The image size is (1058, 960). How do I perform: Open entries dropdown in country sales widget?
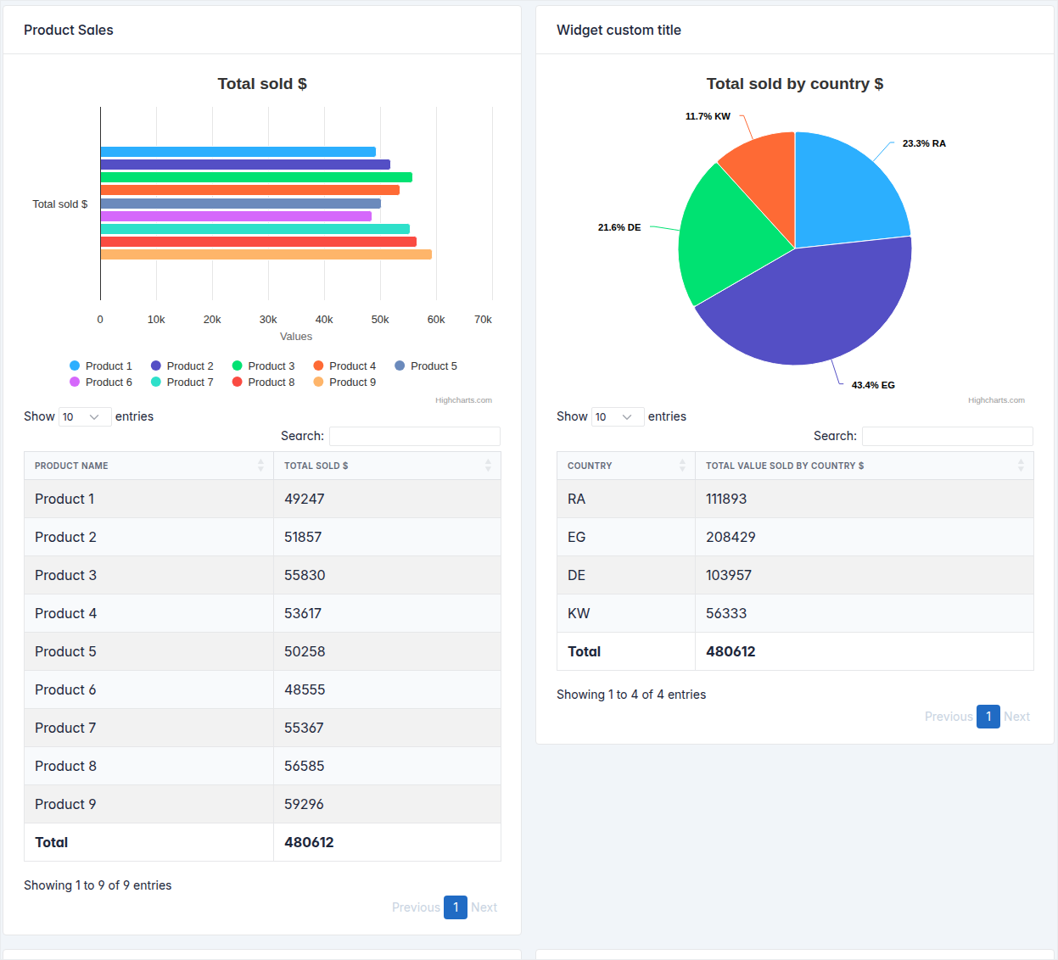click(618, 417)
